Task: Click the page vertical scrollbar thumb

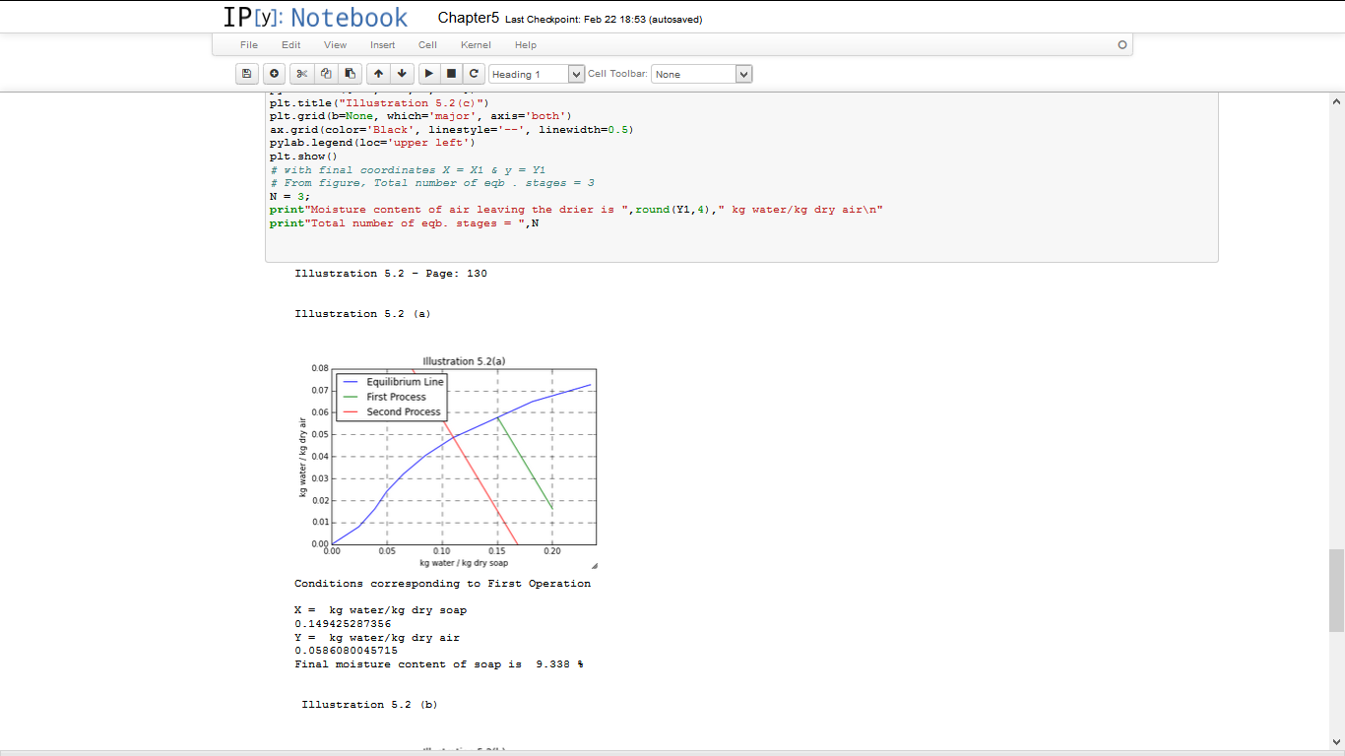Action: (1336, 590)
